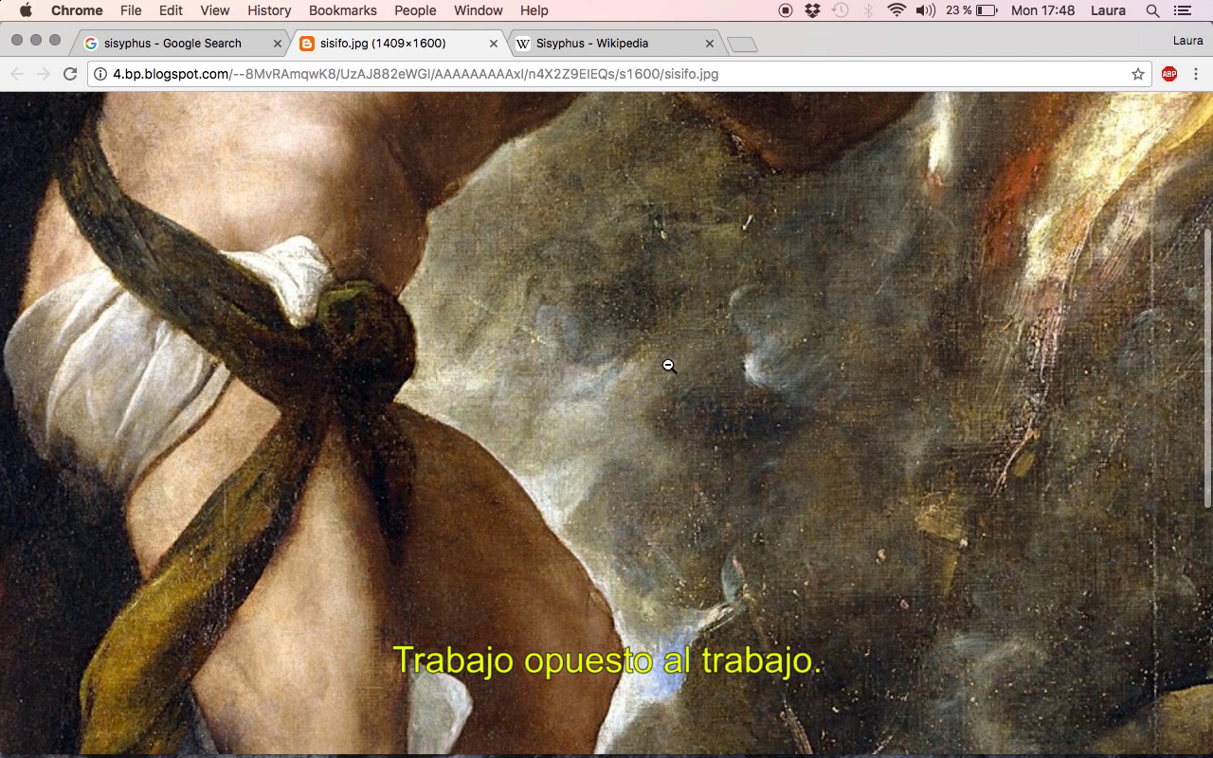Open the Wi-Fi status menu

(x=896, y=10)
